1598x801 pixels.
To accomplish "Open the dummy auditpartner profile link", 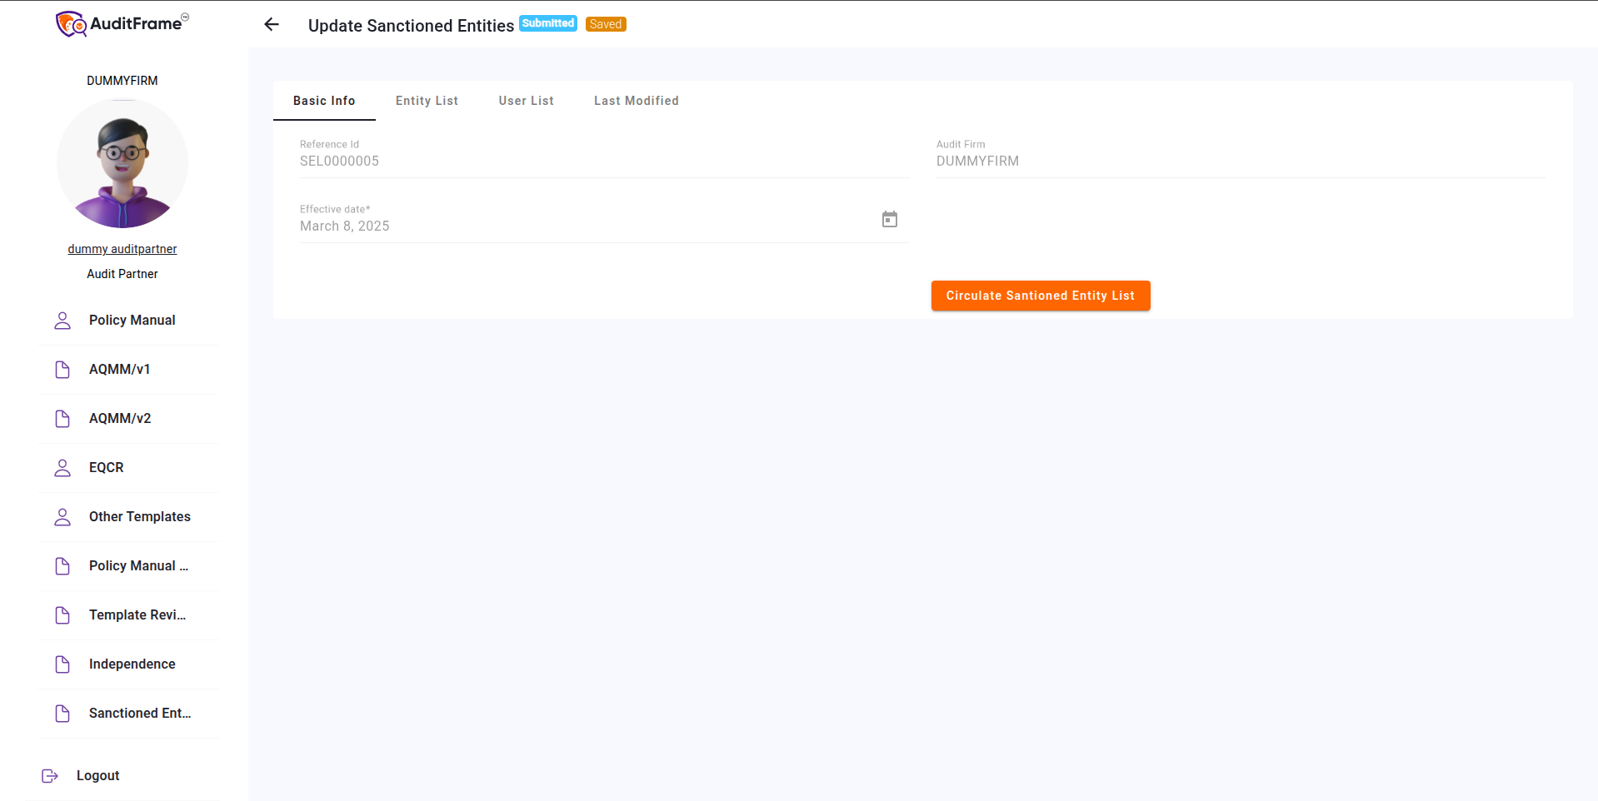I will [x=122, y=249].
